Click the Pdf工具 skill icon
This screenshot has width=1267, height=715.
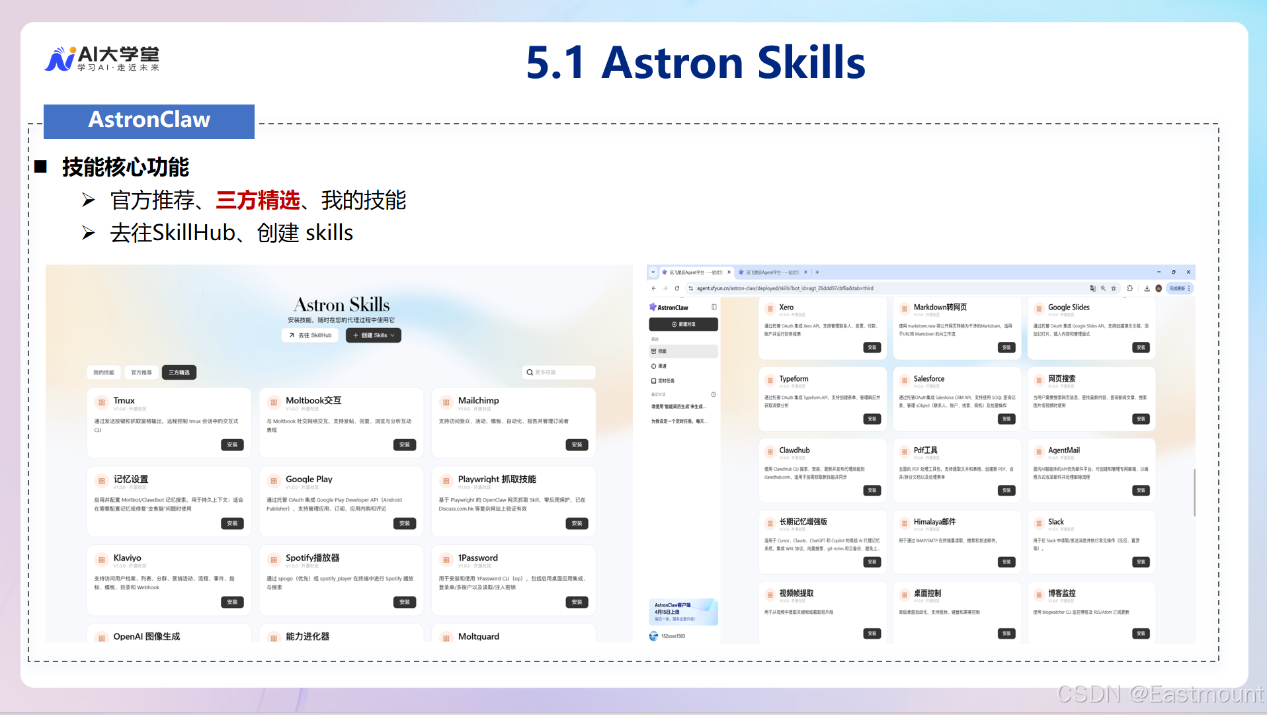point(905,452)
